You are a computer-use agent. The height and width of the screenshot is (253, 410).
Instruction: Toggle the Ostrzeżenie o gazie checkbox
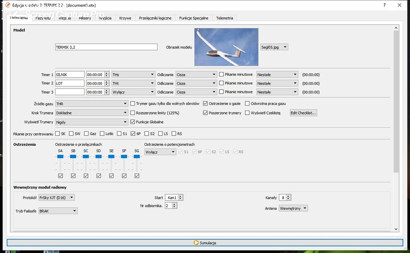point(205,103)
